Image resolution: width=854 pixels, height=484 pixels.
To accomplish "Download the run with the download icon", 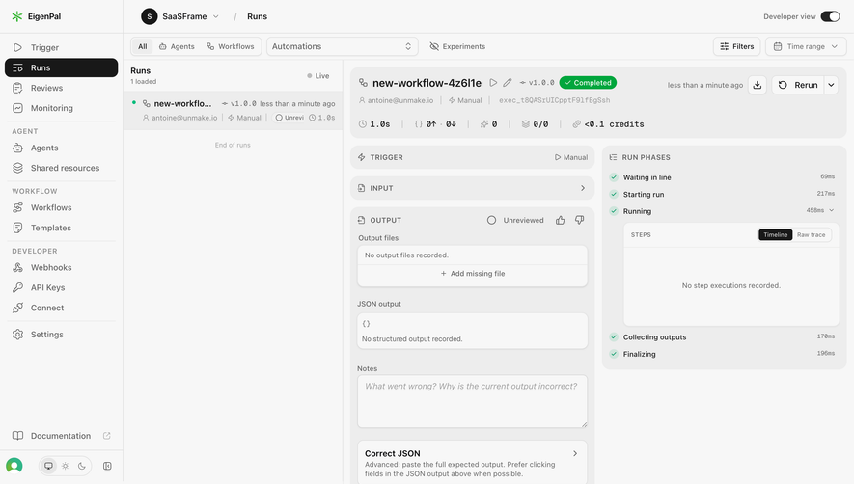I will (758, 85).
